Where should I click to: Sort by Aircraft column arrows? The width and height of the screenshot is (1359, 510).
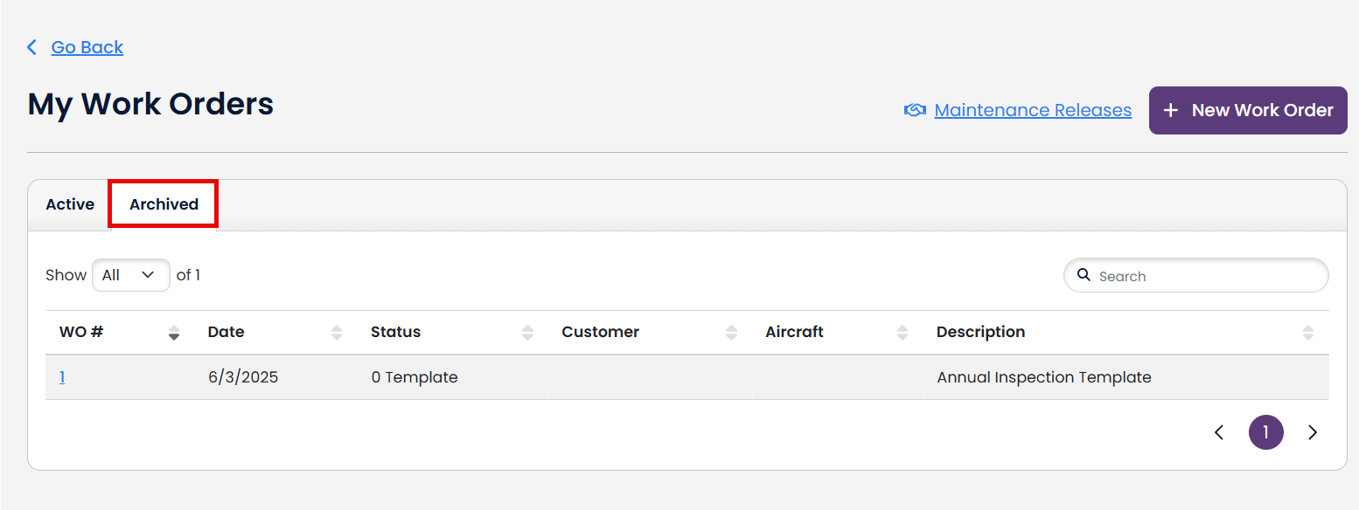coord(903,332)
